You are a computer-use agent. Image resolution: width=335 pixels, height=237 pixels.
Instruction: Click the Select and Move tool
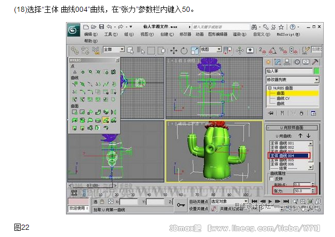point(174,51)
